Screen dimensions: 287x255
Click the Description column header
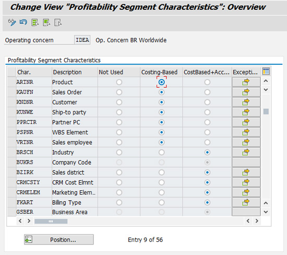point(67,72)
